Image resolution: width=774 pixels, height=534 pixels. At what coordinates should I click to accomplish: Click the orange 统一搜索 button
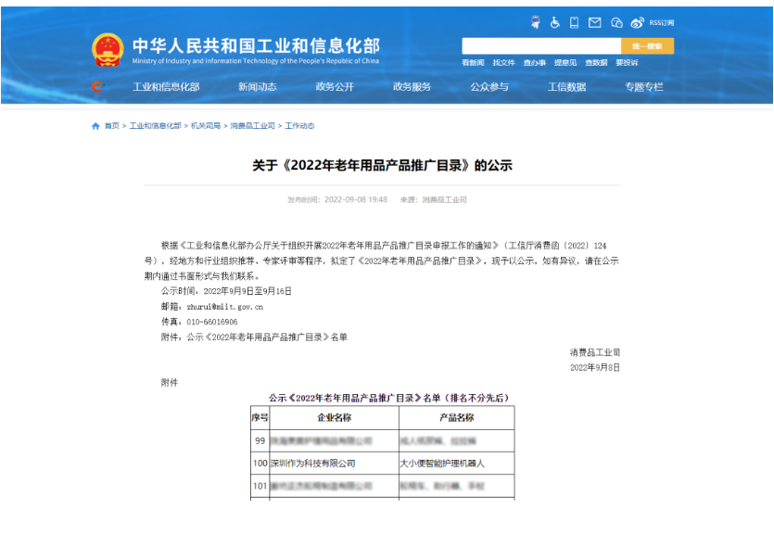pyautogui.click(x=647, y=46)
